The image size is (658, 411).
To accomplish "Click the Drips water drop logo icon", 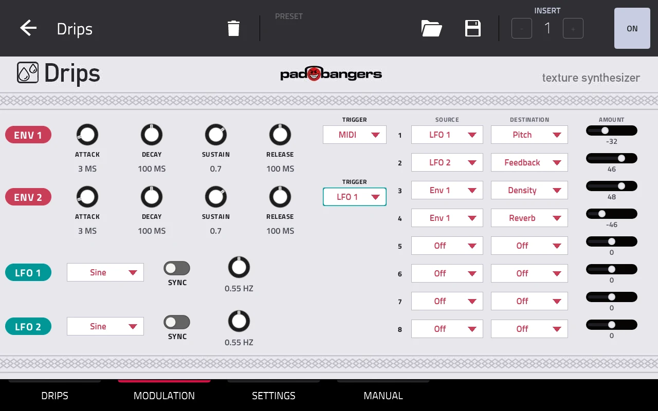I will [28, 72].
